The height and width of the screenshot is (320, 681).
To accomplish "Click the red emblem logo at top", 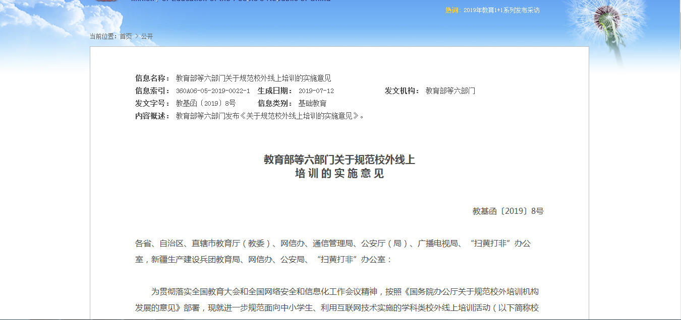I will pos(107,1).
